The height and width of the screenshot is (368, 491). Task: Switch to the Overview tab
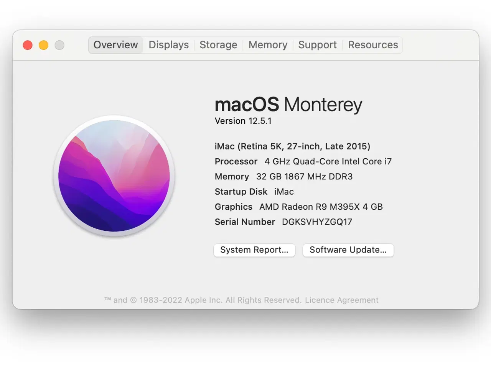point(115,45)
